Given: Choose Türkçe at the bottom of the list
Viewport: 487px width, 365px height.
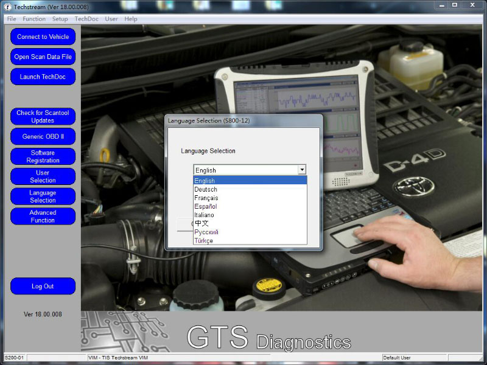Looking at the screenshot, I should pyautogui.click(x=204, y=240).
